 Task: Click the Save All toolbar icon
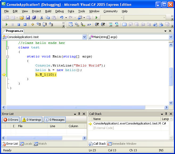click(x=34, y=18)
